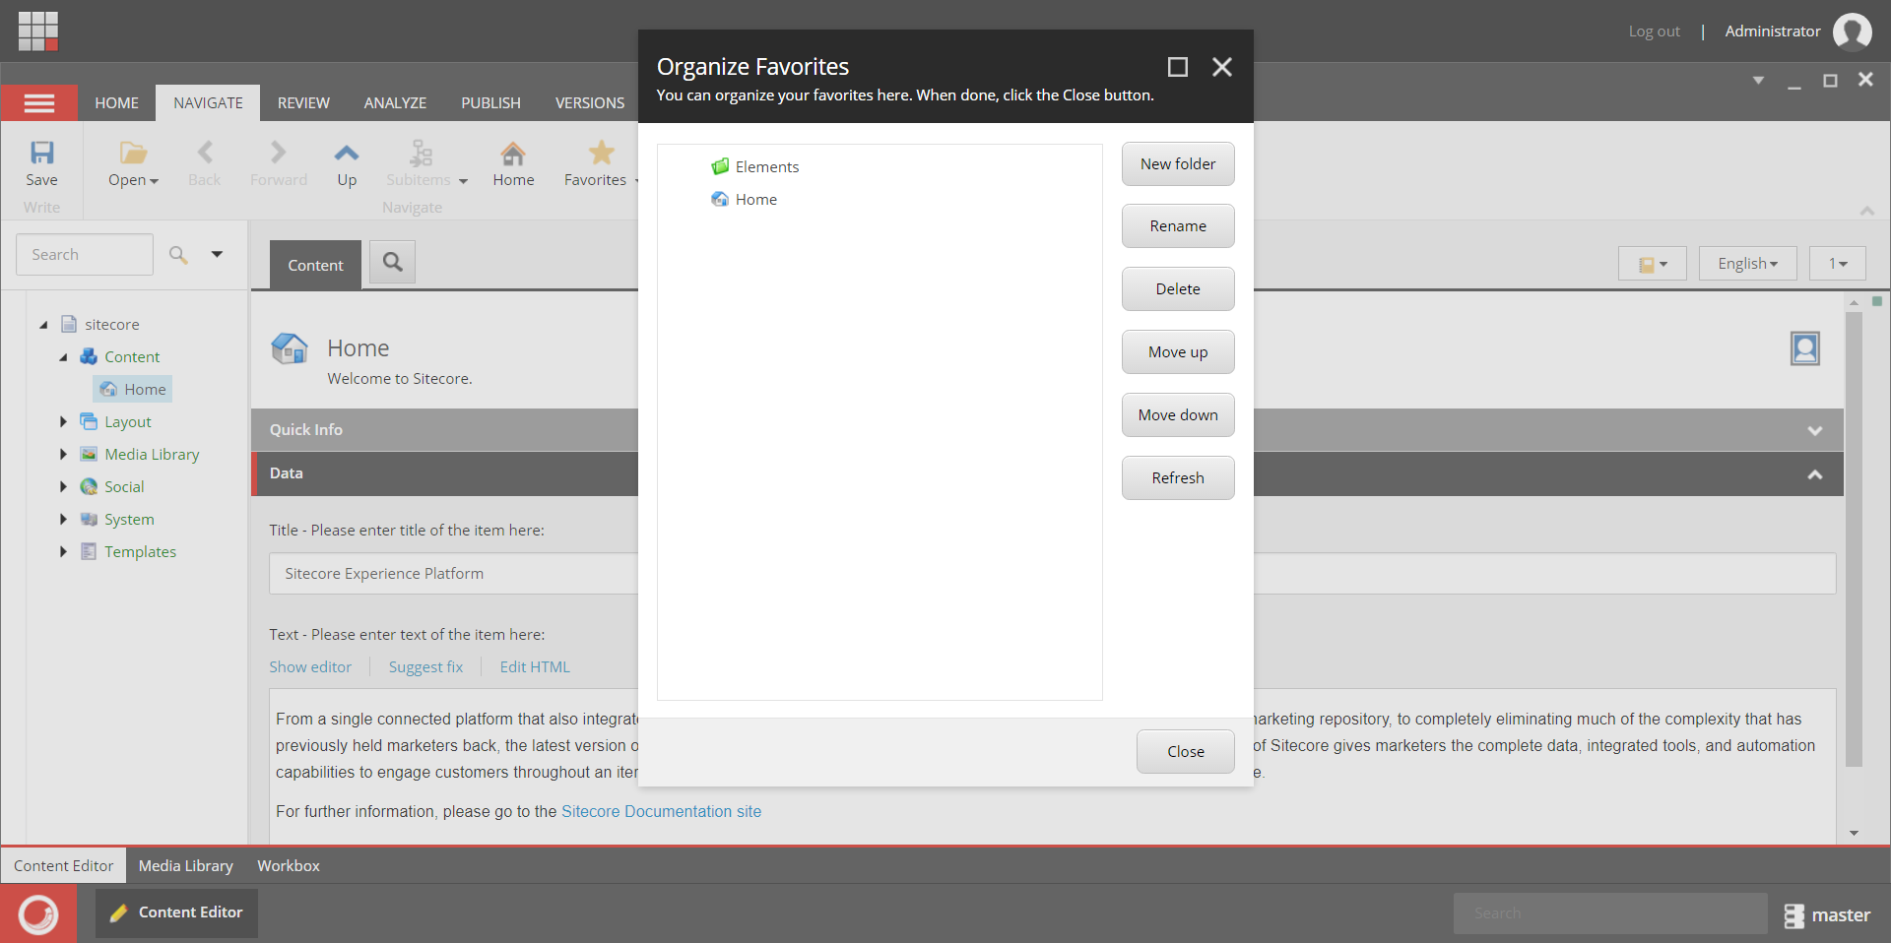Click the Favorites star icon

601,153
